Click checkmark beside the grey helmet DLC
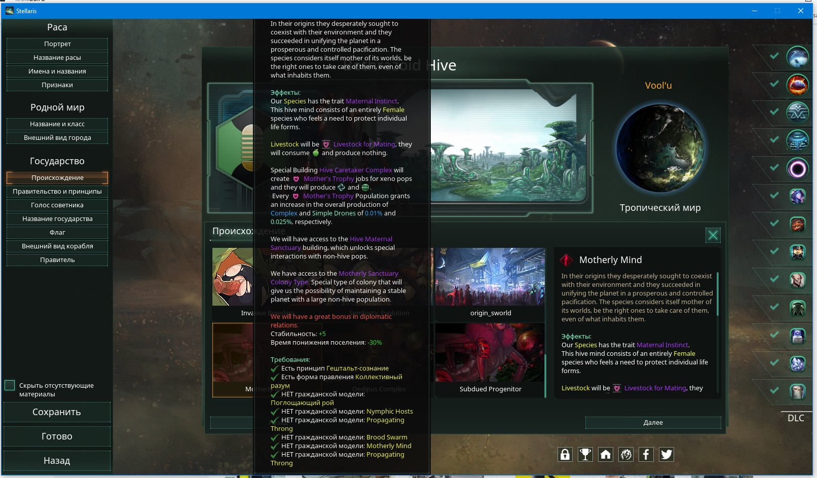This screenshot has height=478, width=817. tap(774, 390)
